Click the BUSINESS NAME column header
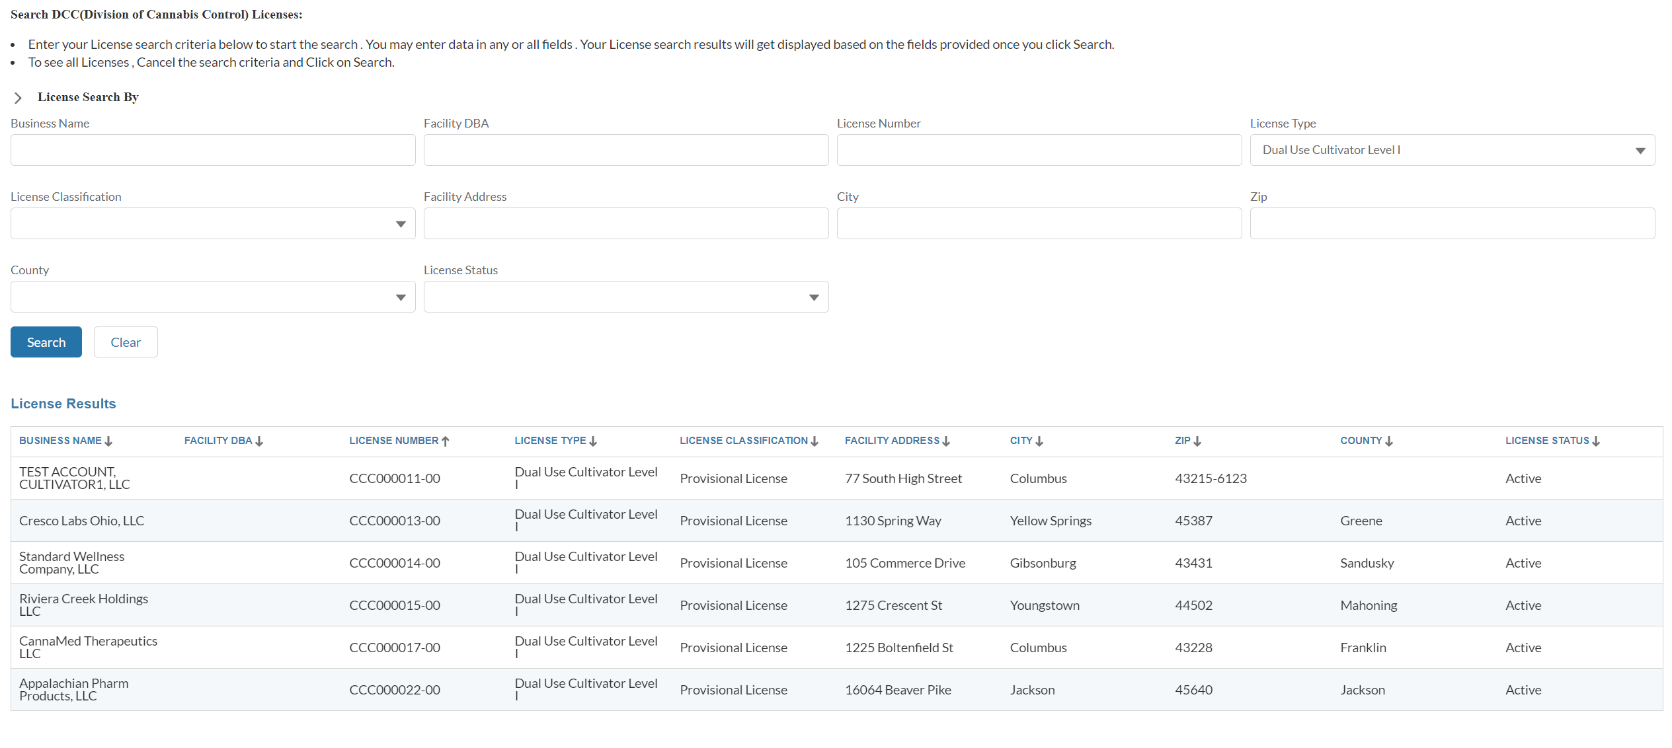The width and height of the screenshot is (1672, 748). tap(60, 441)
